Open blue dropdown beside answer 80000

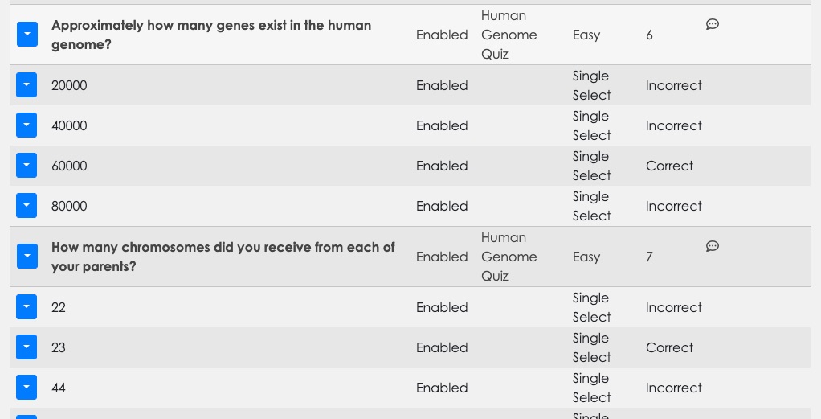[27, 206]
